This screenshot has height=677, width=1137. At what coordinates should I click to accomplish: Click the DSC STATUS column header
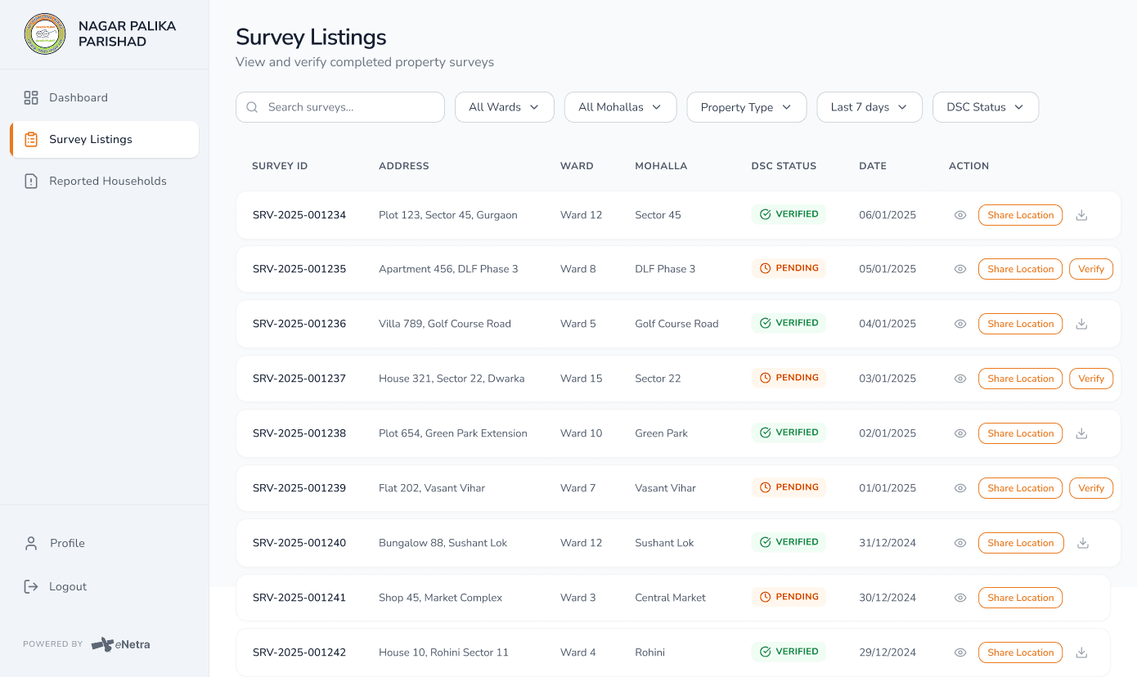click(x=784, y=166)
